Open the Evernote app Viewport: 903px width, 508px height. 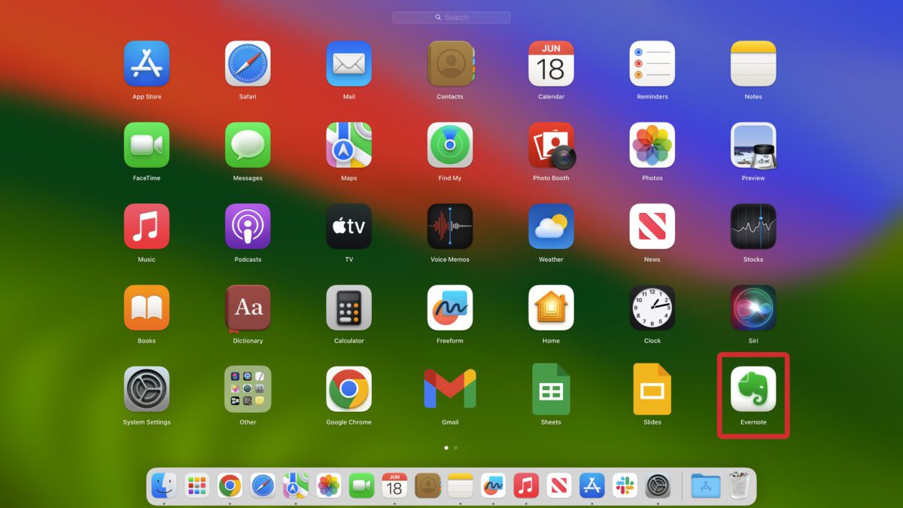coord(752,389)
